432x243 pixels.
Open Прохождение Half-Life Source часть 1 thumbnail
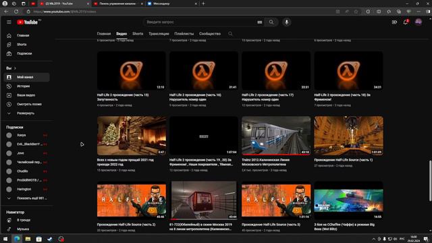(x=348, y=136)
